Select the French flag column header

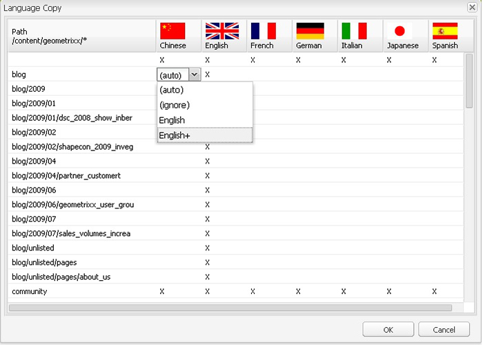pos(264,34)
